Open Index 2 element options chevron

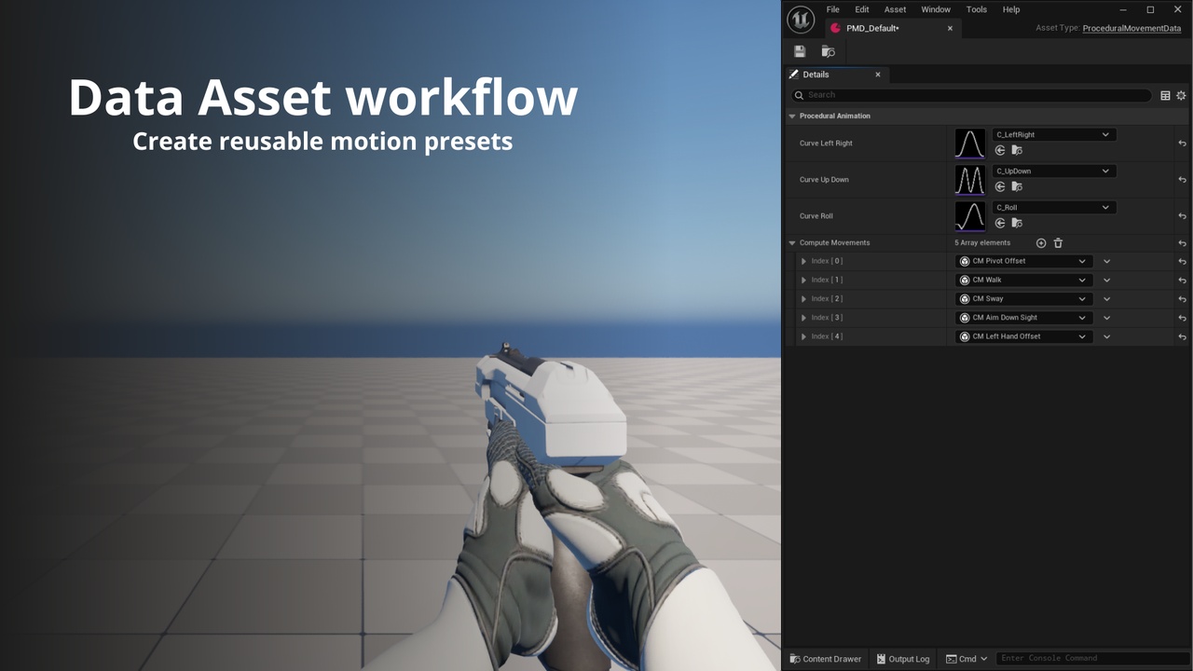pos(1106,299)
